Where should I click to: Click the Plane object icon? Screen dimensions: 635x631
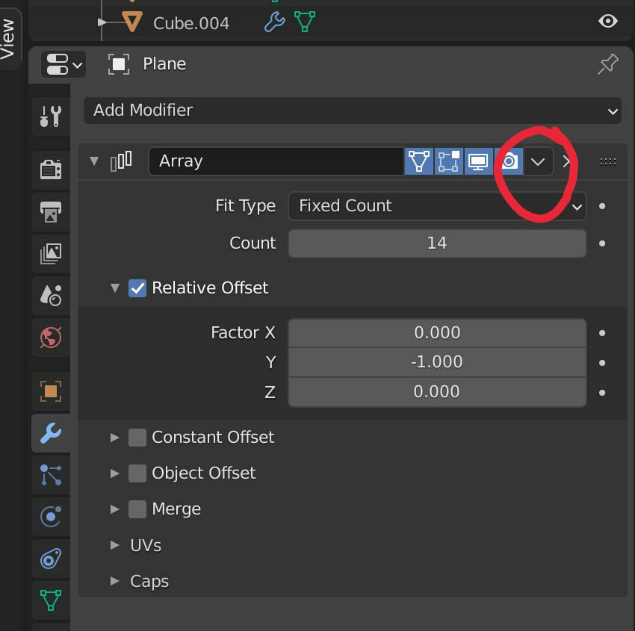point(119,64)
